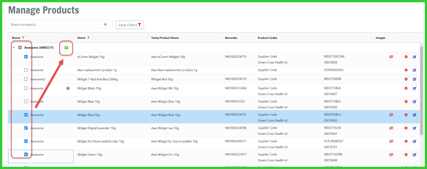Toggle the Awesome (AWE) group checkbox
The image size is (427, 169).
point(20,48)
